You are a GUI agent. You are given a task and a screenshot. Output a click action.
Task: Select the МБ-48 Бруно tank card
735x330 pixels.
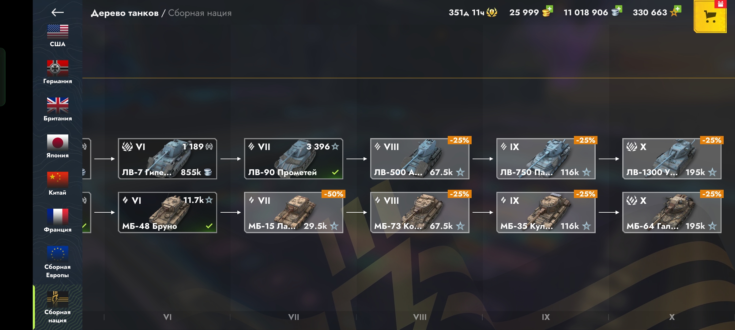168,212
